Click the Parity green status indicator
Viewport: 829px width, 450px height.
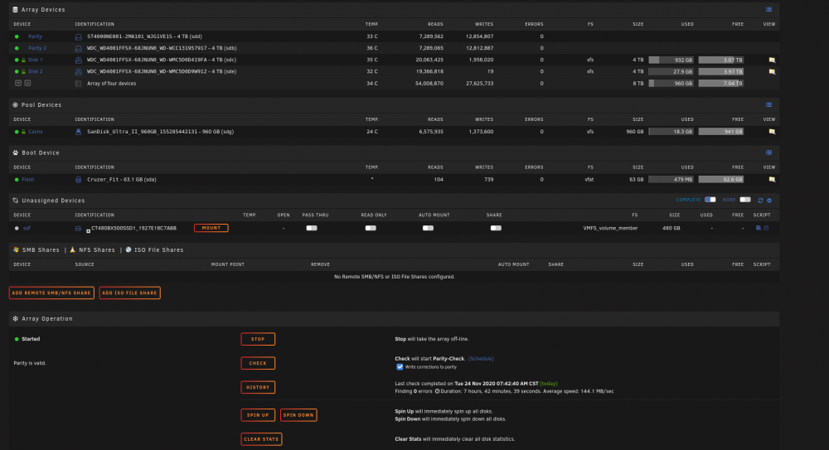[17, 36]
